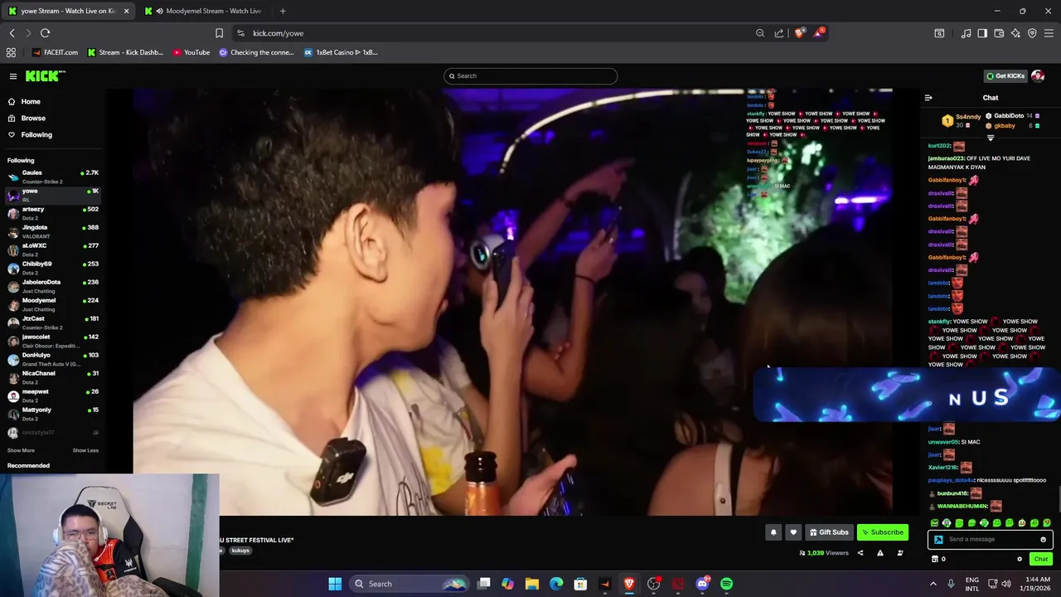Enable stream notifications bell
The image size is (1061, 597).
[773, 532]
